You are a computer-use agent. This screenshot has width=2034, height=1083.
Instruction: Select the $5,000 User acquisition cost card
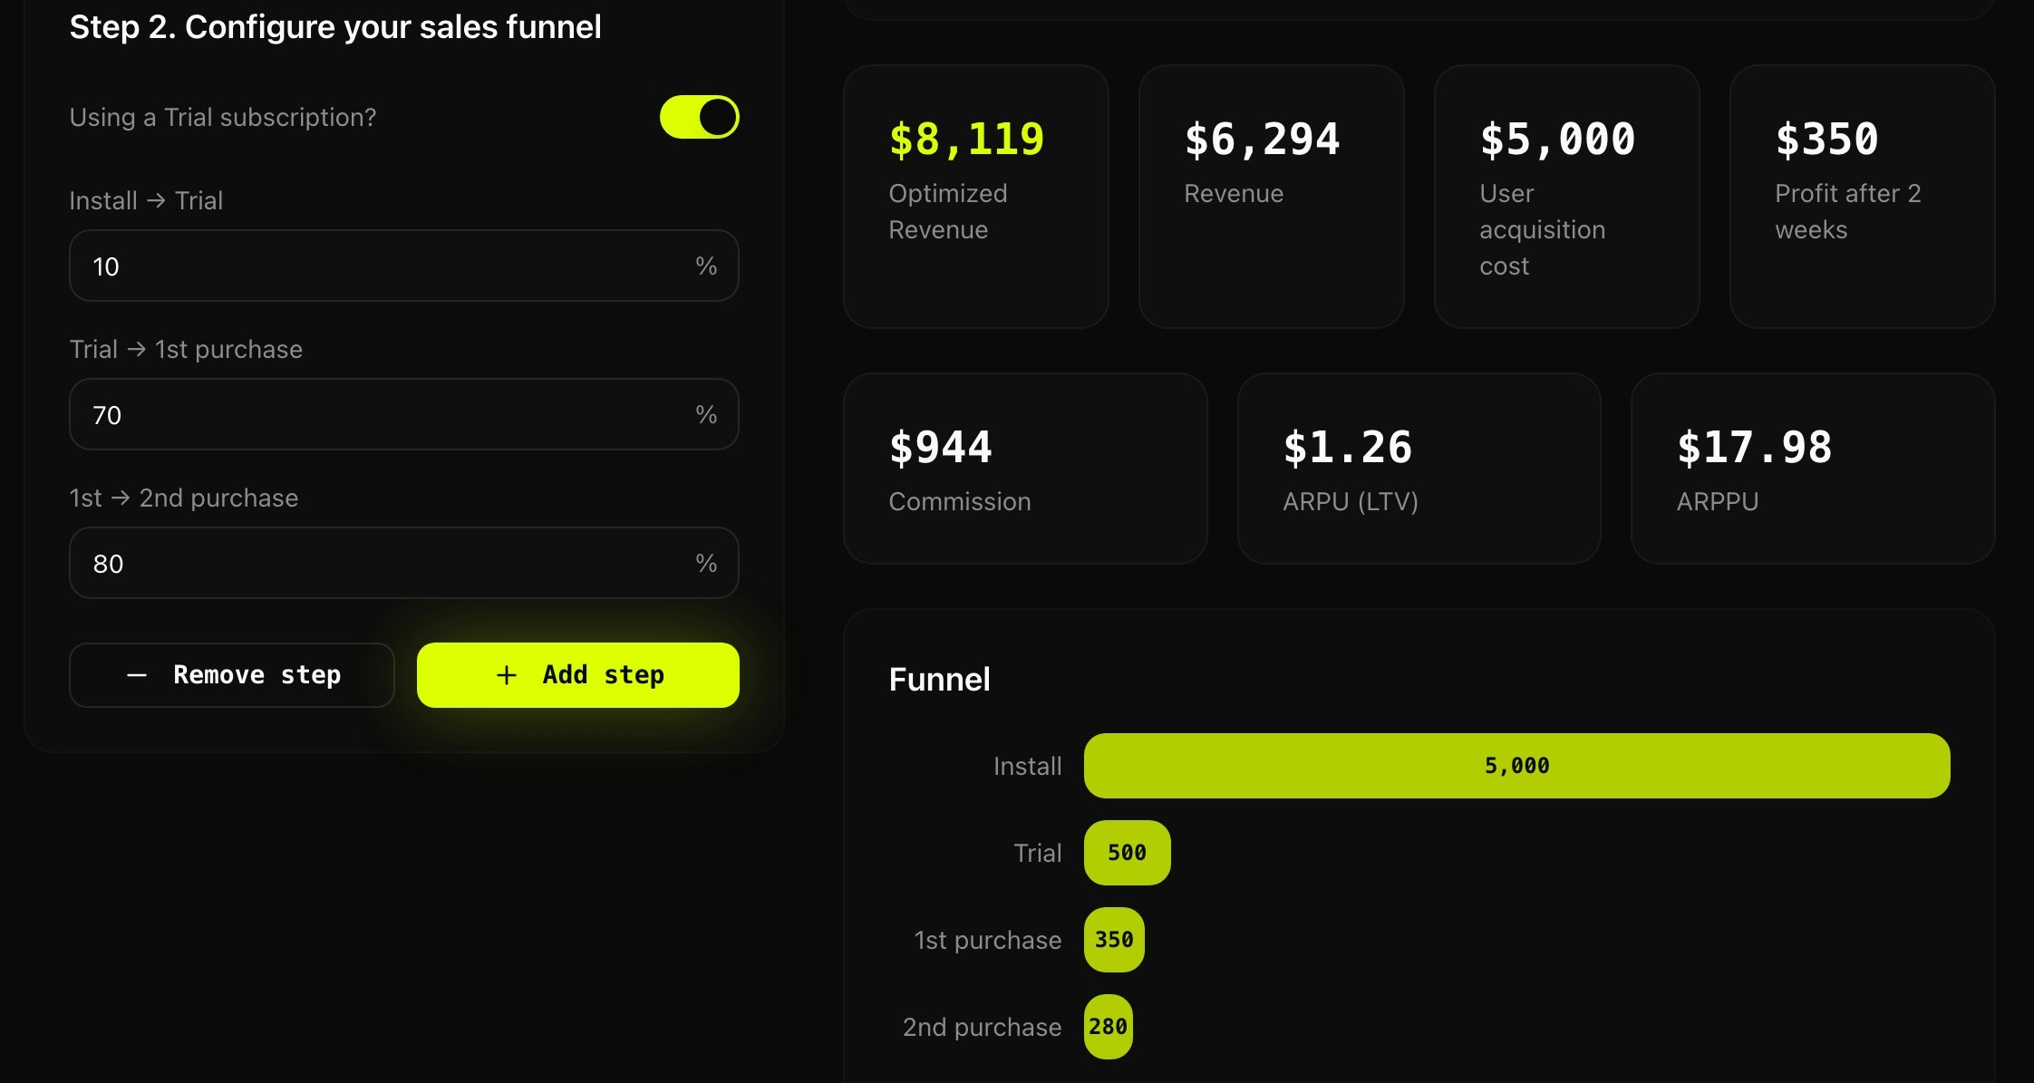click(x=1567, y=195)
